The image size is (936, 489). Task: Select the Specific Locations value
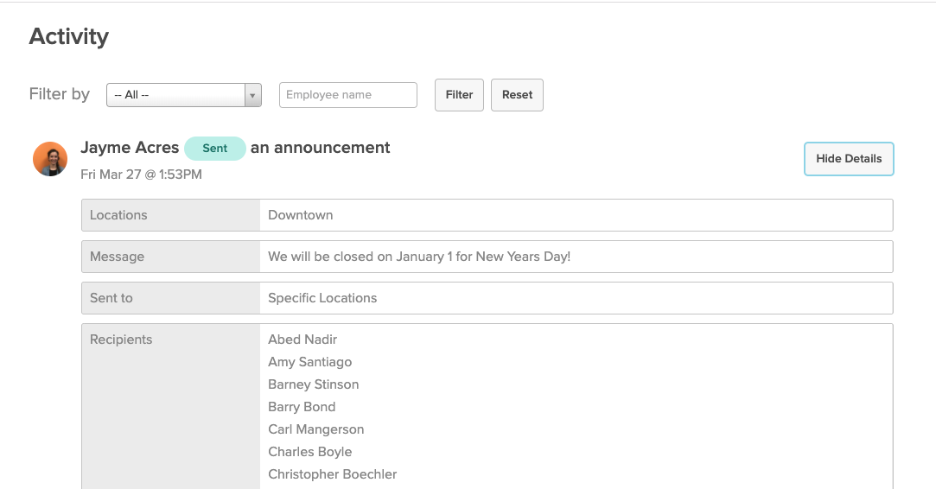pos(322,298)
